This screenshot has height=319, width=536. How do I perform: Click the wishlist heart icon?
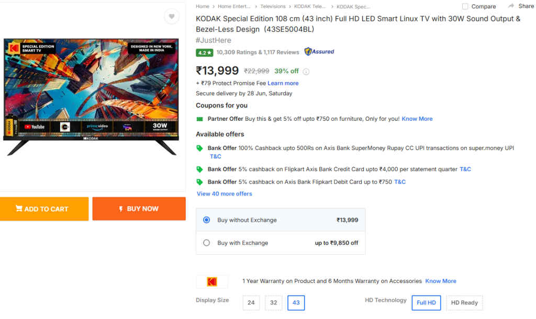pos(171,16)
